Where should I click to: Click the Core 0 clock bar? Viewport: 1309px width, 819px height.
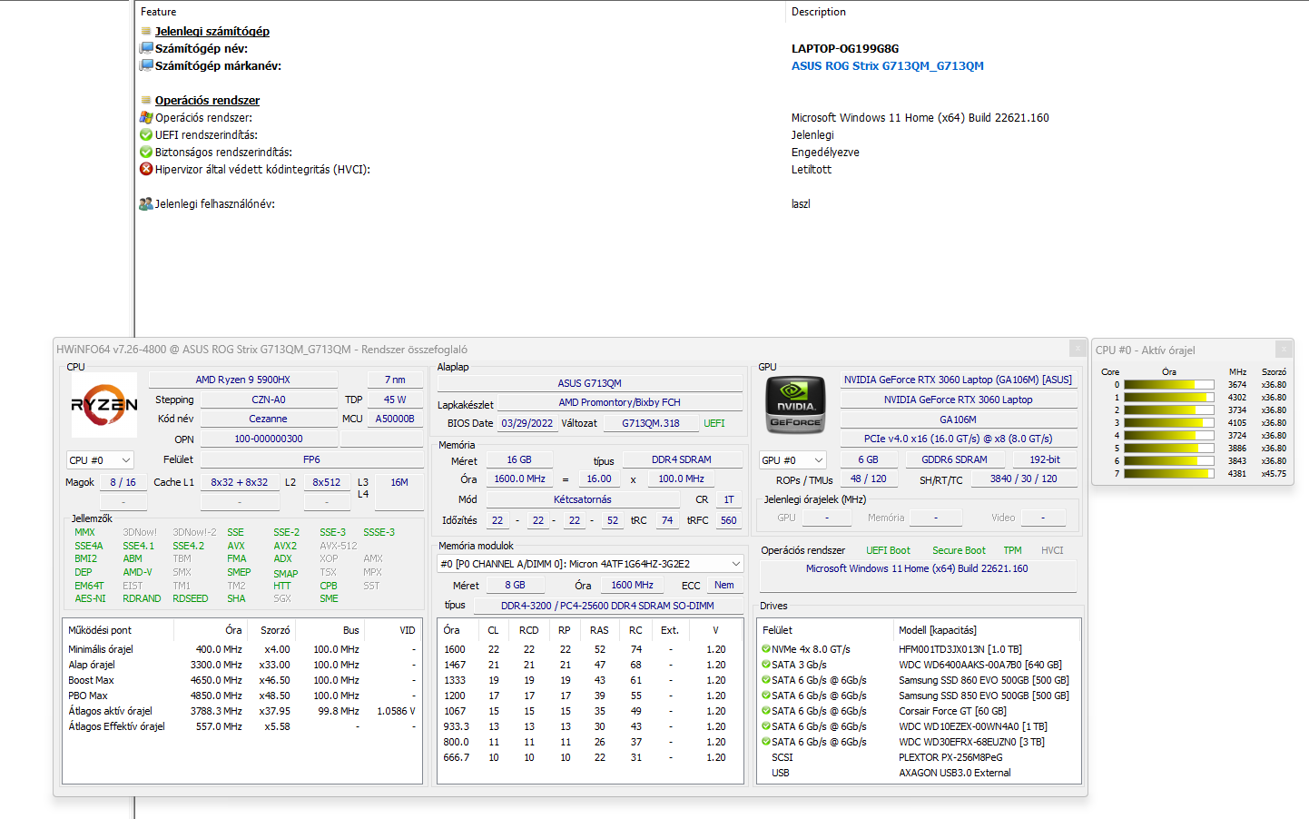point(1168,385)
